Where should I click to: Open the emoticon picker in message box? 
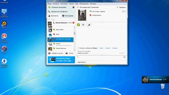pyautogui.click(x=124, y=57)
